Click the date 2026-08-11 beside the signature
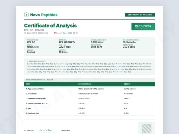This screenshot has height=134, width=179. 65,130
